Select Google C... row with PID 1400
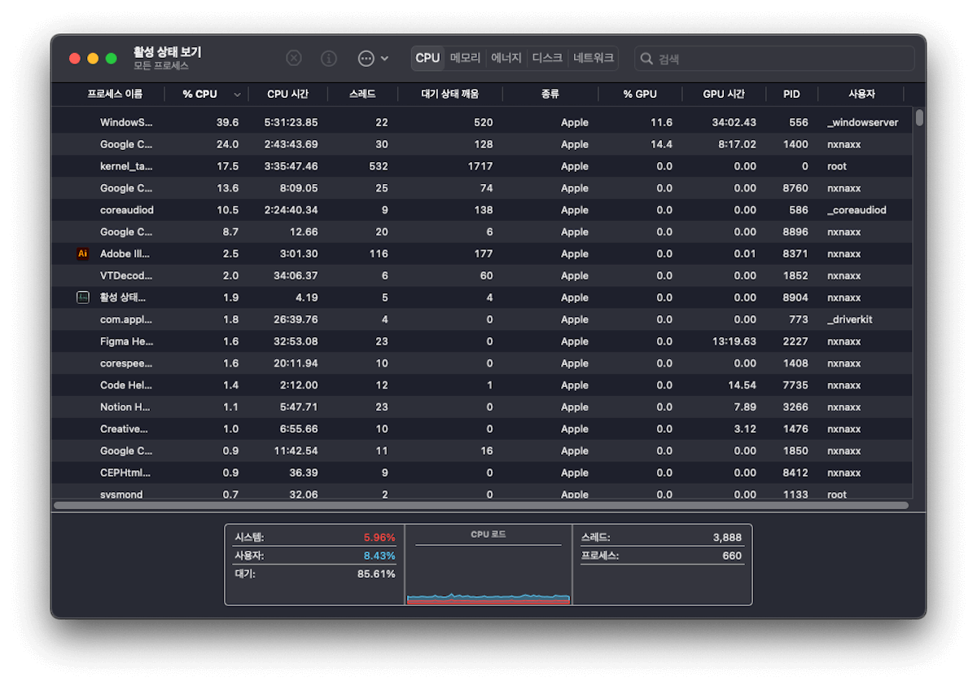The image size is (977, 686). click(482, 144)
